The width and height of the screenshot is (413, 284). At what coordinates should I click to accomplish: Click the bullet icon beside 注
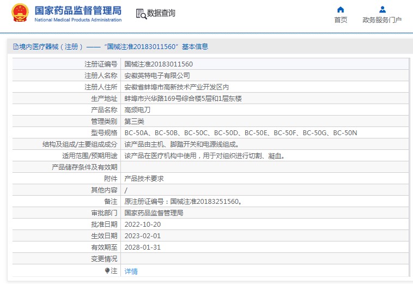107,270
